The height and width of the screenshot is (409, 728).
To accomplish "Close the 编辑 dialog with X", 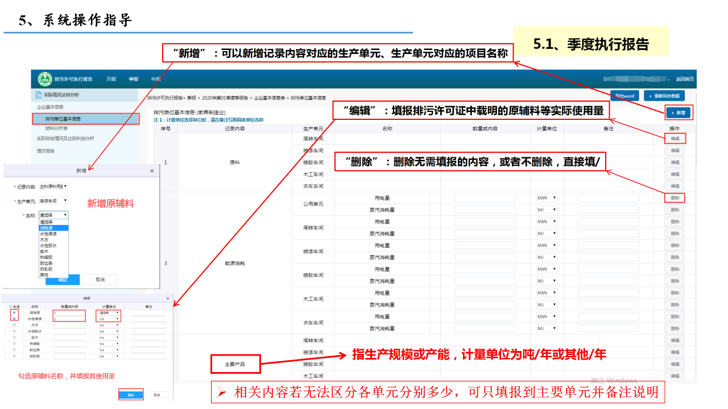I will tap(168, 298).
